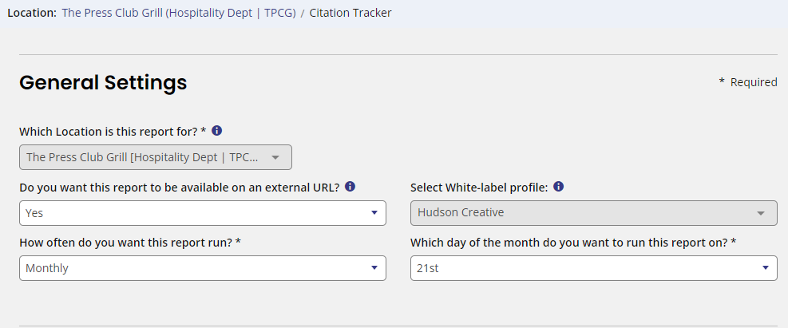Open the external URL dropdown showing Yes
788x328 pixels.
[x=203, y=213]
